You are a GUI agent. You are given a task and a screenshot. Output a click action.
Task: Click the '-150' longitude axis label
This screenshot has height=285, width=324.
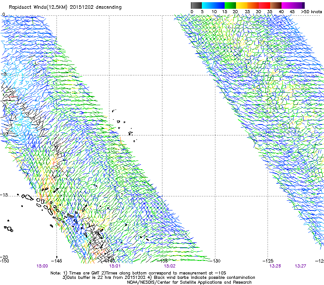click(4, 261)
